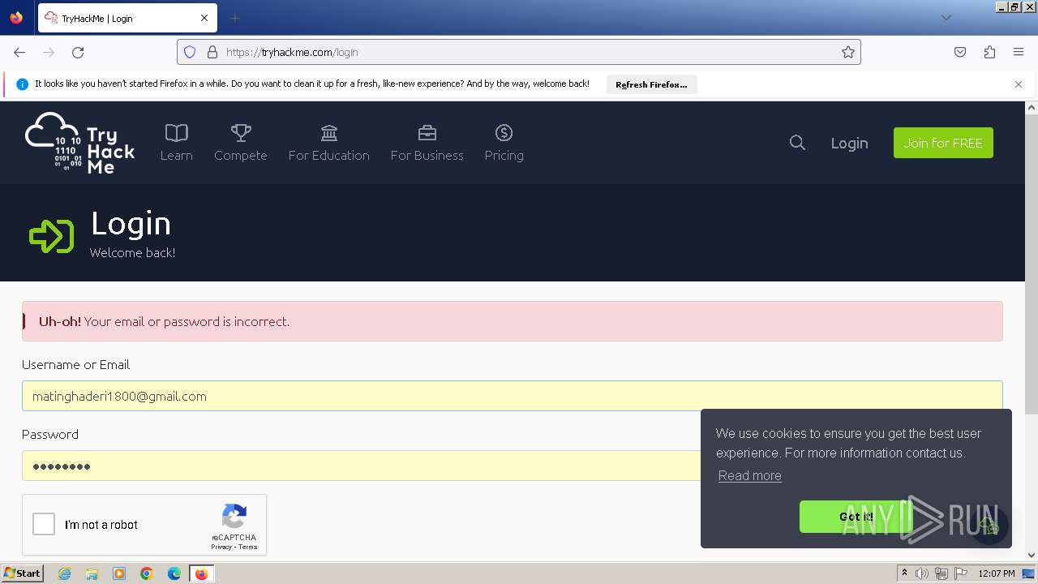Screen dimensions: 1038x584
Task: Reload the page with refresh icon
Action: click(78, 52)
